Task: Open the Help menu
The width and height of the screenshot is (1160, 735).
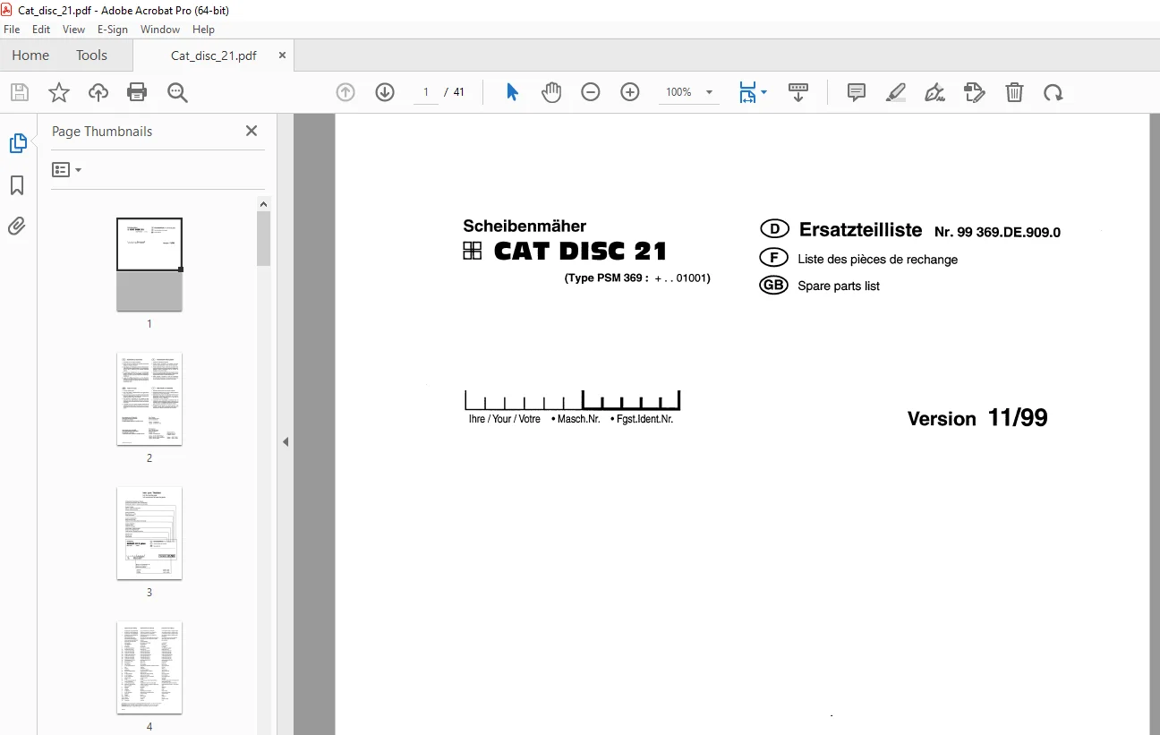Action: [203, 30]
